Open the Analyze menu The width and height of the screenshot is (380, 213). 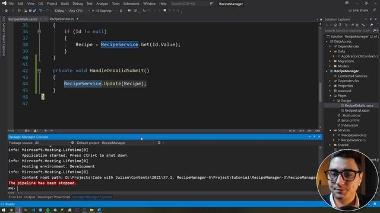coord(102,4)
